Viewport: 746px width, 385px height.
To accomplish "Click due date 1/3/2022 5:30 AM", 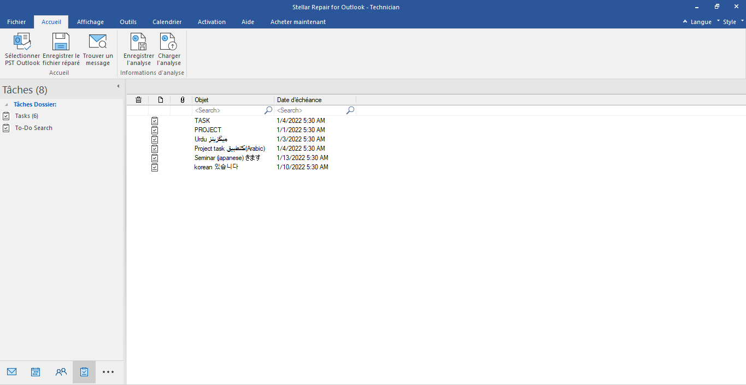I will point(301,139).
